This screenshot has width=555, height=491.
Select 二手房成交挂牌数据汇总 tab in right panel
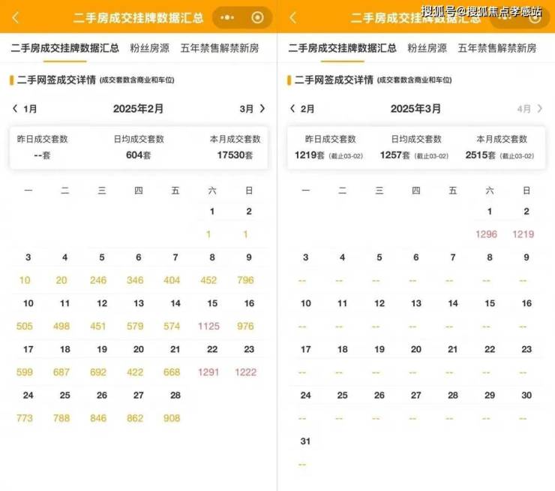(x=342, y=48)
